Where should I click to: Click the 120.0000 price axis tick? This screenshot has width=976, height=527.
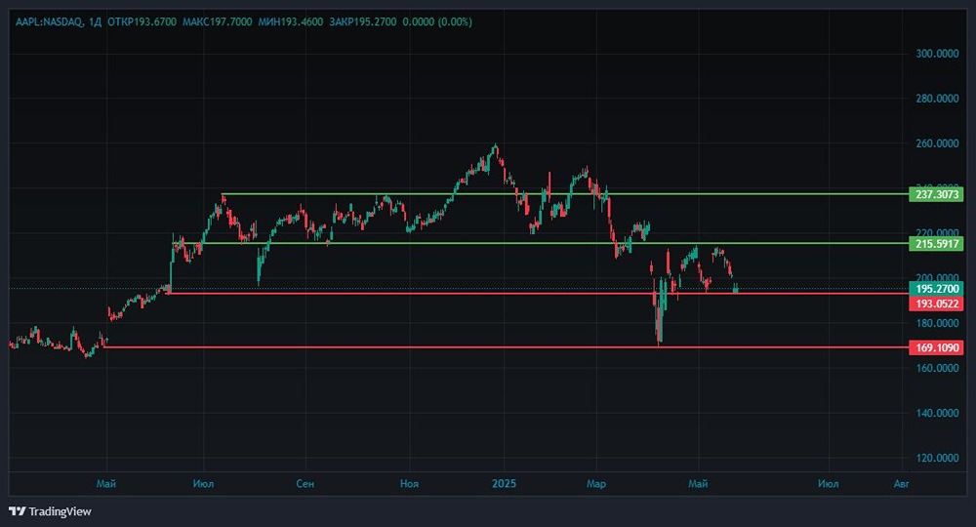tap(937, 458)
